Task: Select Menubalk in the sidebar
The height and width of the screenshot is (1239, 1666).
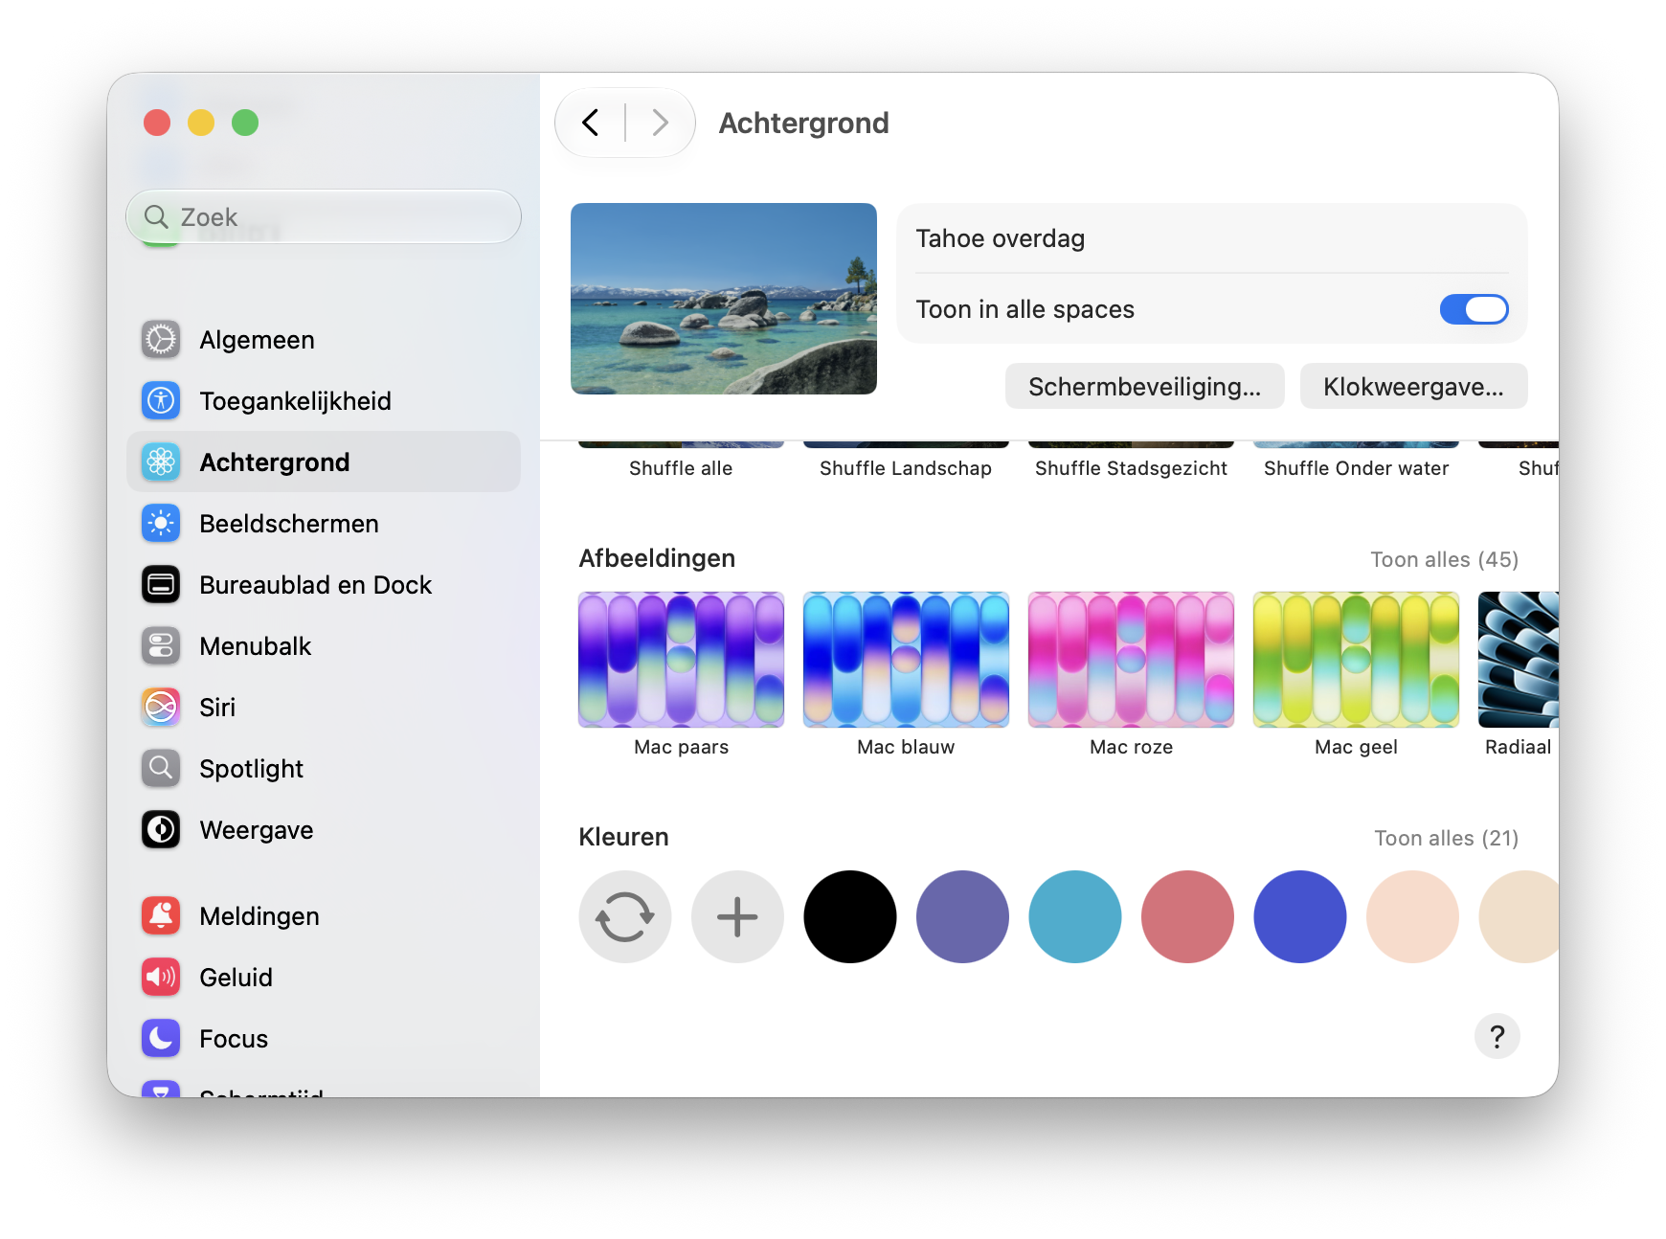Action: pos(324,646)
